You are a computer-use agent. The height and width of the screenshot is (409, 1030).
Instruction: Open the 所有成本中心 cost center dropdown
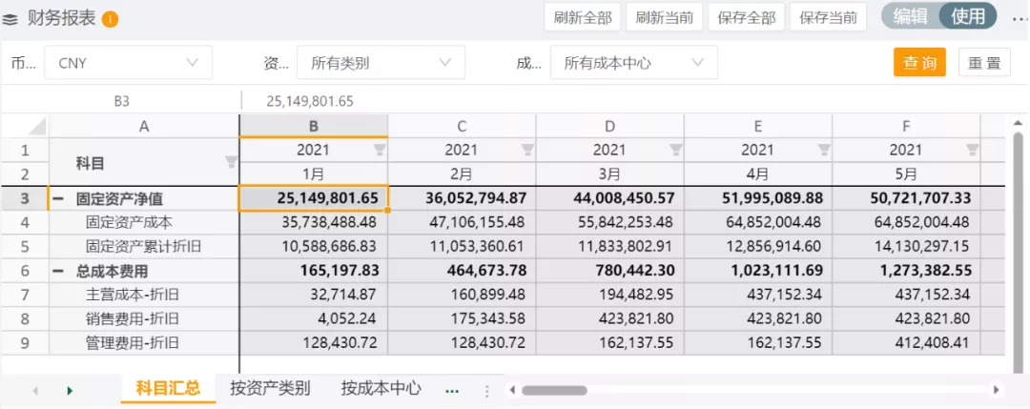[633, 63]
